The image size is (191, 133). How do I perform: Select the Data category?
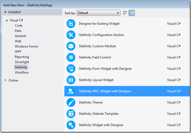point(18,31)
